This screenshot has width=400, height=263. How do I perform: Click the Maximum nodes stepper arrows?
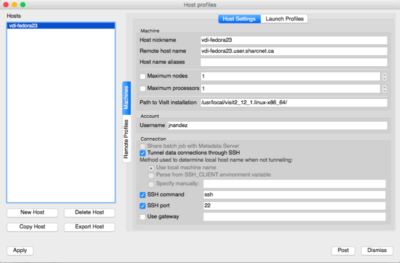[x=384, y=76]
